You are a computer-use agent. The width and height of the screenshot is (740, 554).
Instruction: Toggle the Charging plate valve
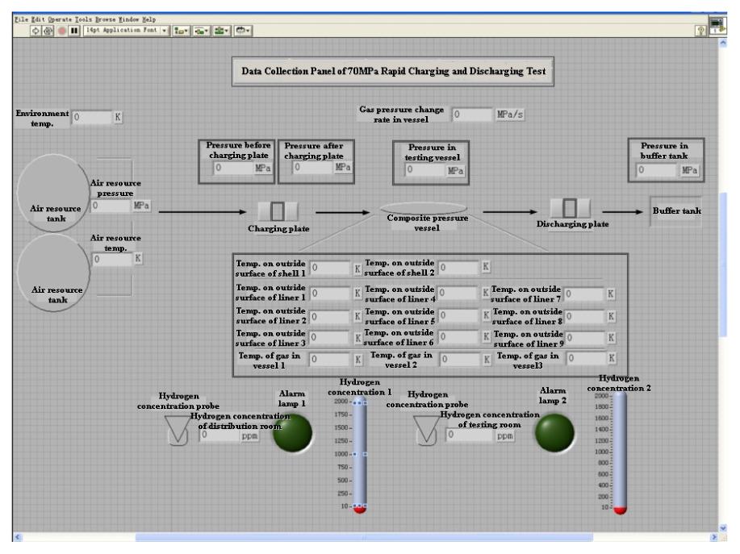[x=277, y=212]
